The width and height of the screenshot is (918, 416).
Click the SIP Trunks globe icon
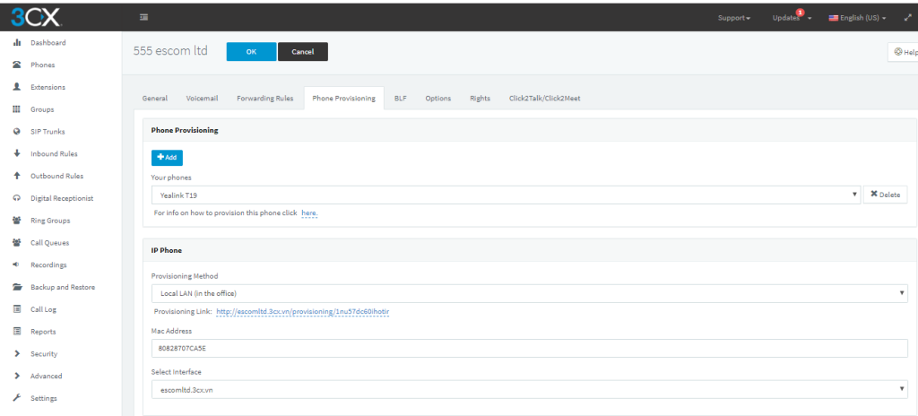coord(17,132)
